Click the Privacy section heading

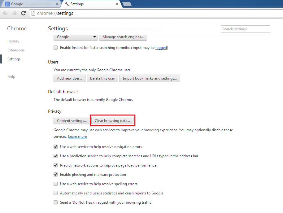pos(55,111)
